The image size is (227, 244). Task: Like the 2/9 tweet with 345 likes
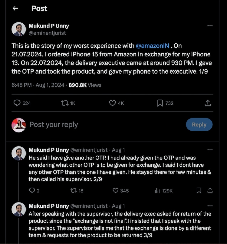coord(115,190)
